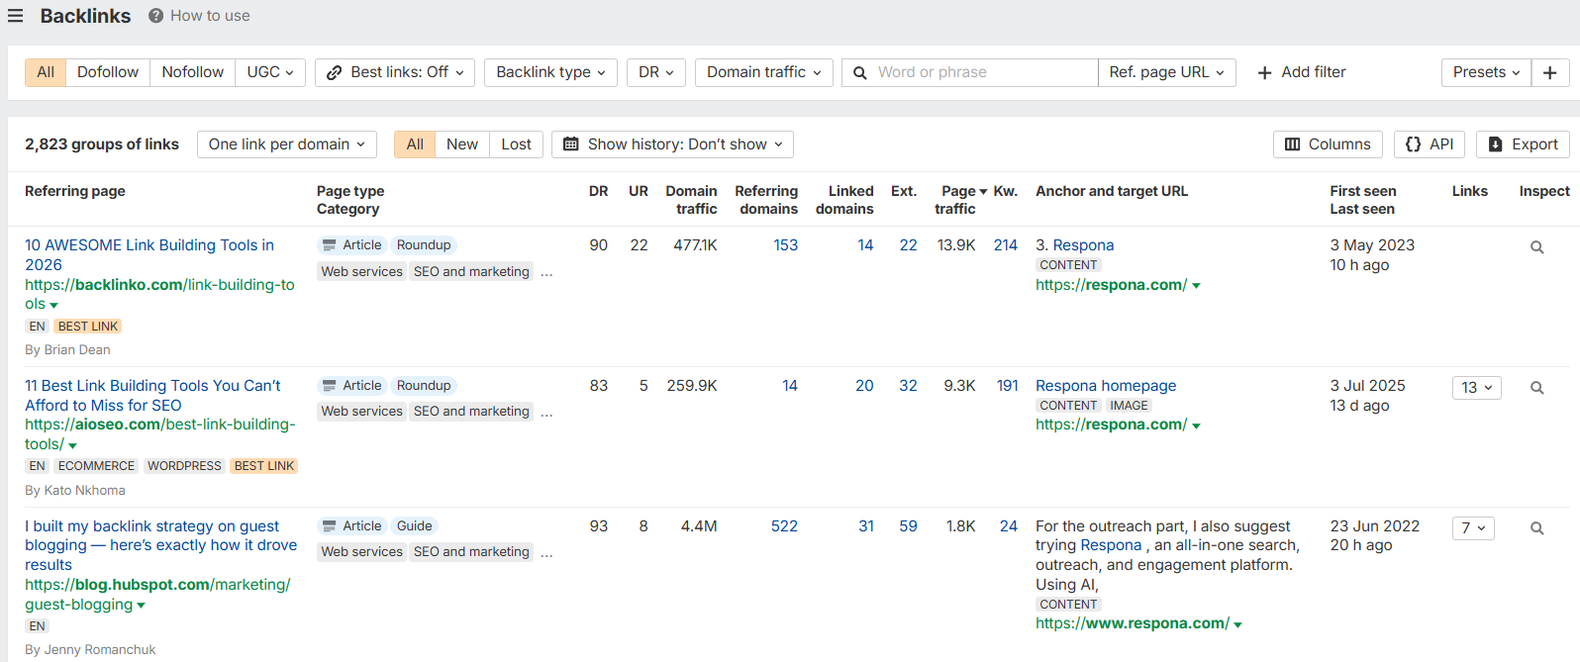Sort by Kw. column header
Screen dimensions: 1580x662
point(1006,191)
